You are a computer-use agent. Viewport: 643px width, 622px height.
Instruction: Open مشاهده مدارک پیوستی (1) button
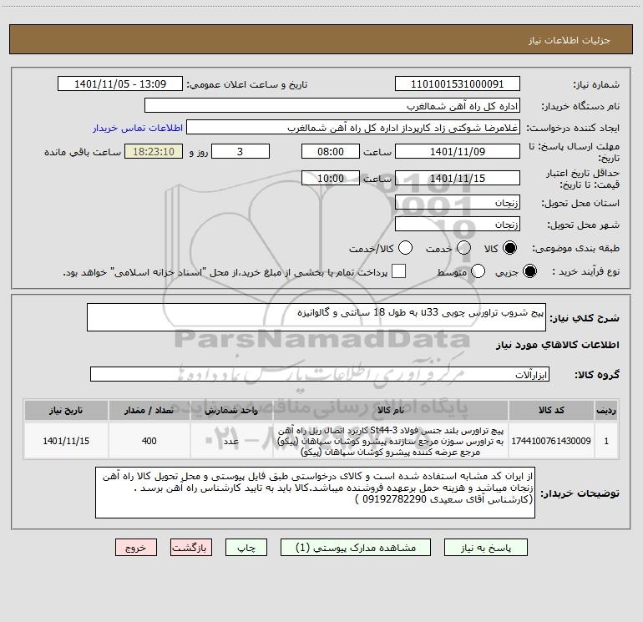[x=356, y=548]
